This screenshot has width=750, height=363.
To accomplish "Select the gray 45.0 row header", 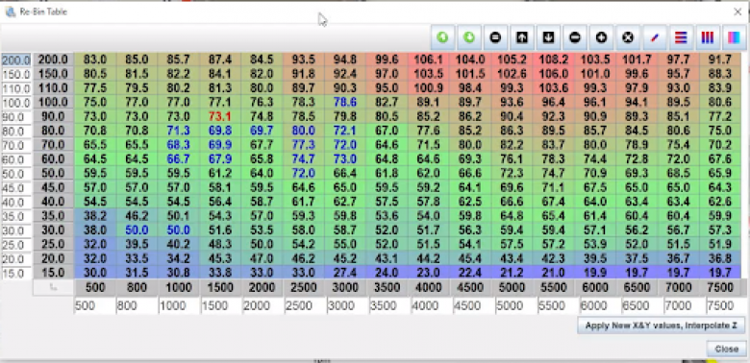I will 53,187.
